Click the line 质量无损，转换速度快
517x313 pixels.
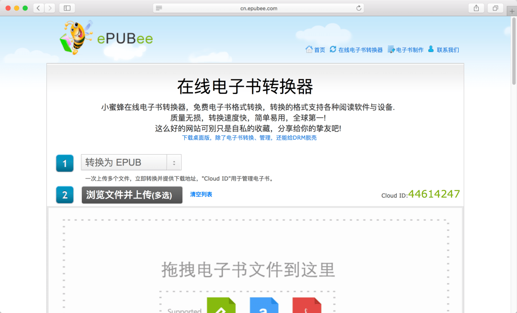point(248,118)
